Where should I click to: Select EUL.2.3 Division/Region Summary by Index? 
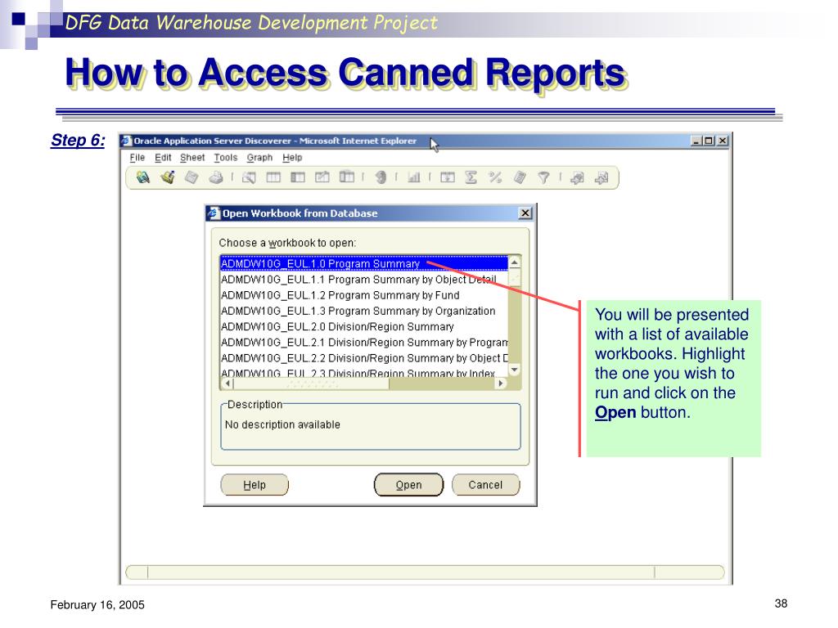(364, 373)
